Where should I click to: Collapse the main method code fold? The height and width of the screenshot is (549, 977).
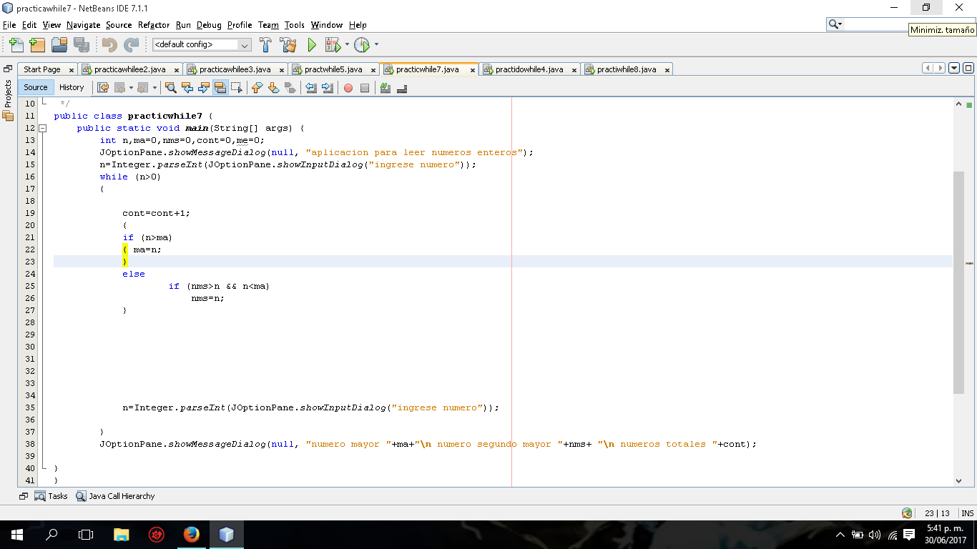click(x=42, y=129)
